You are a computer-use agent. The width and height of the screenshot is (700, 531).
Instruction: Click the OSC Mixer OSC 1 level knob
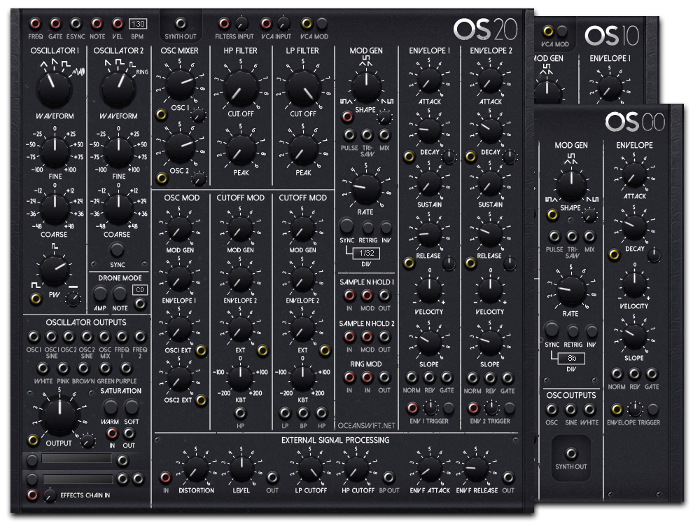[180, 83]
